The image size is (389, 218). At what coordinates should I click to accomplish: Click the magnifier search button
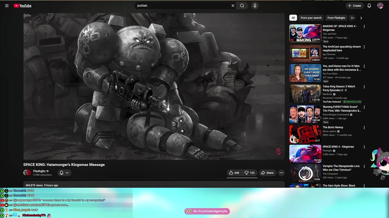coord(242,5)
